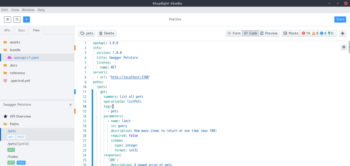This screenshot has width=350, height=166.
Task: Open the Help menu
Action: (x=41, y=10)
